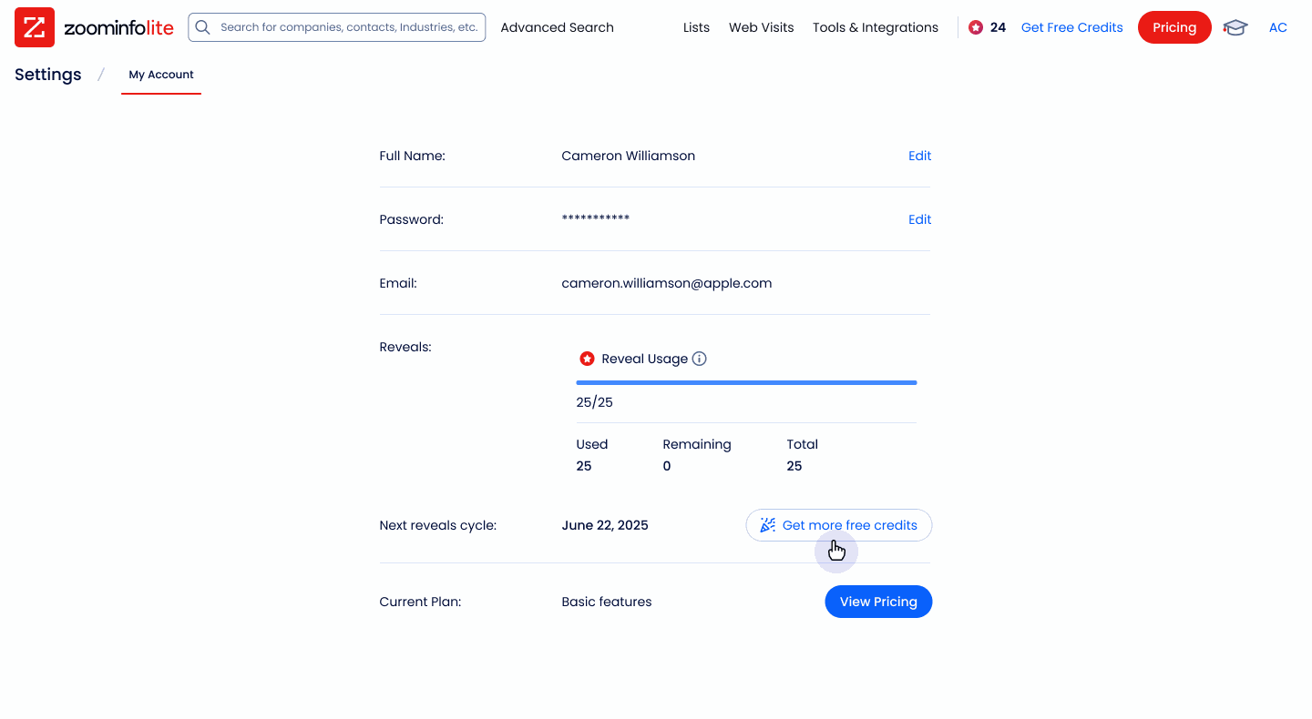Click the zoominfolite wordmark text
Image resolution: width=1312 pixels, height=719 pixels.
pos(118,27)
